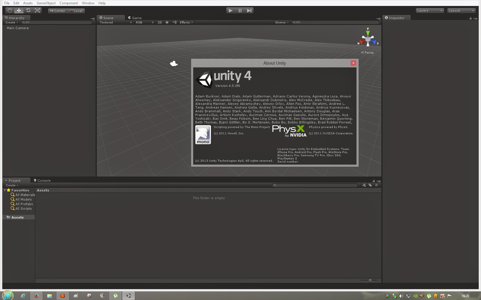Screen dimensions: 481x300
Task: Select the Assets folder in Project tree
Action: 19,217
